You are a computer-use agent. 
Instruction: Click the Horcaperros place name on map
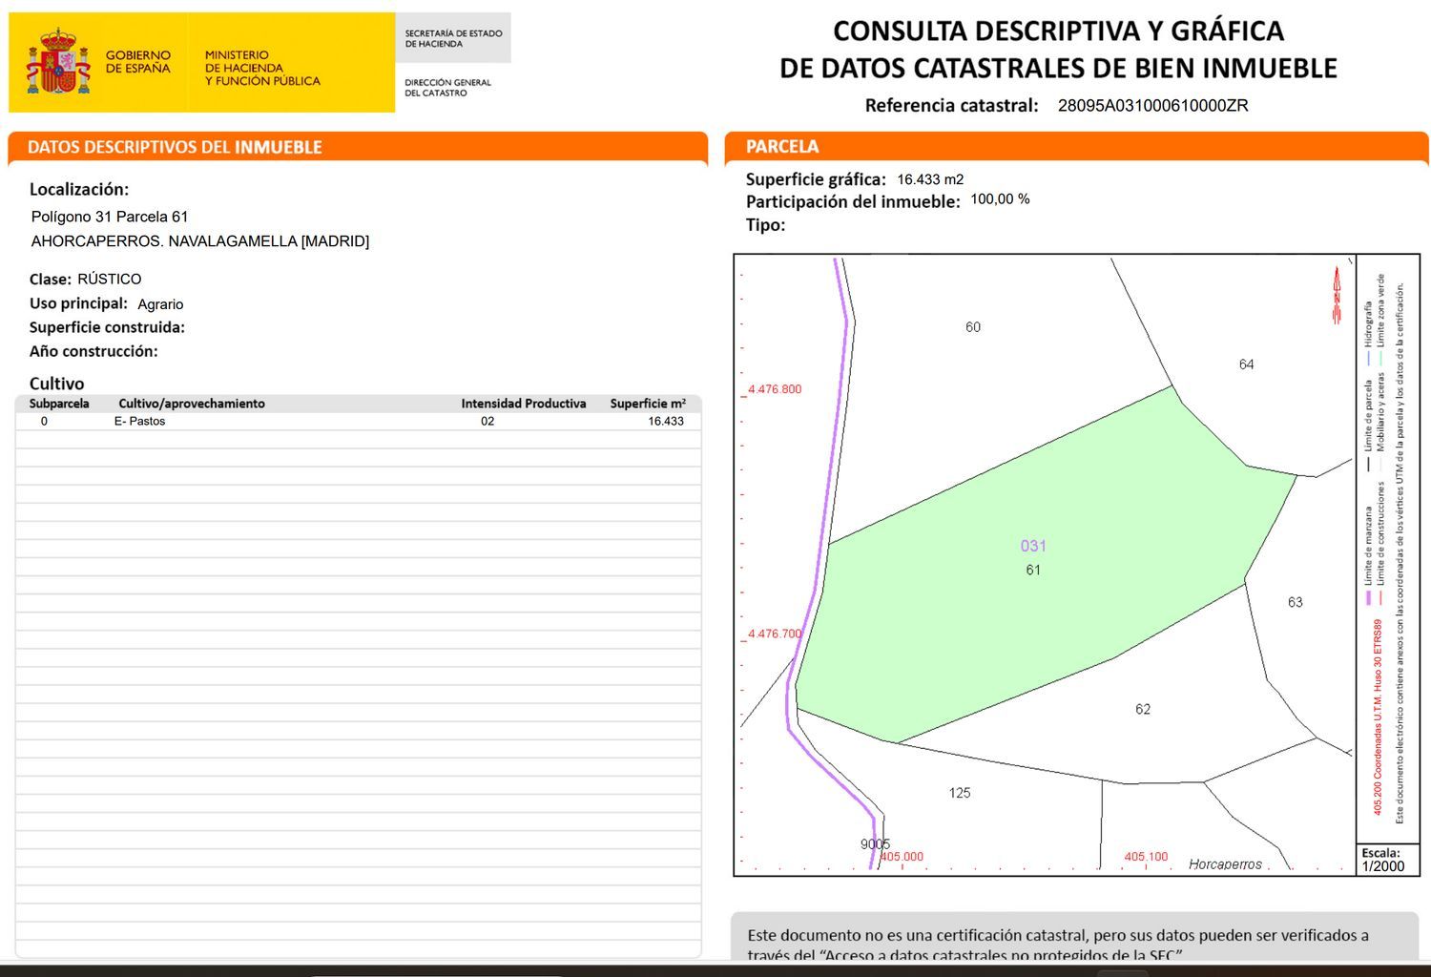coord(1225,863)
